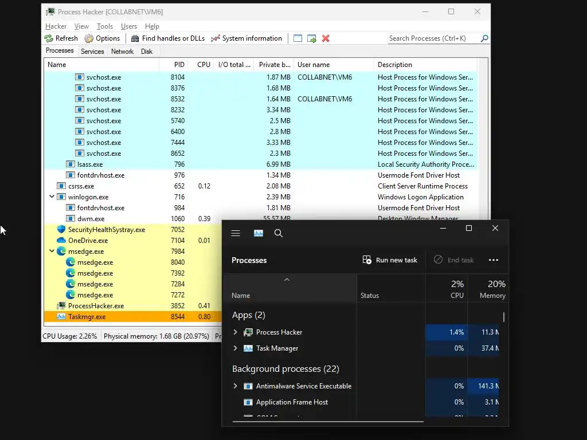Image resolution: width=587 pixels, height=440 pixels.
Task: Open the Hacker menu
Action: (56, 26)
